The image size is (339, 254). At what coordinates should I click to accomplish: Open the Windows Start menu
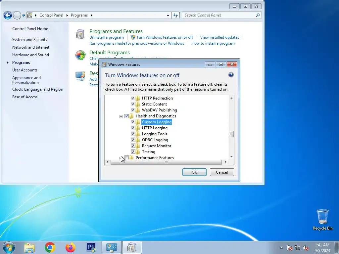(x=9, y=247)
